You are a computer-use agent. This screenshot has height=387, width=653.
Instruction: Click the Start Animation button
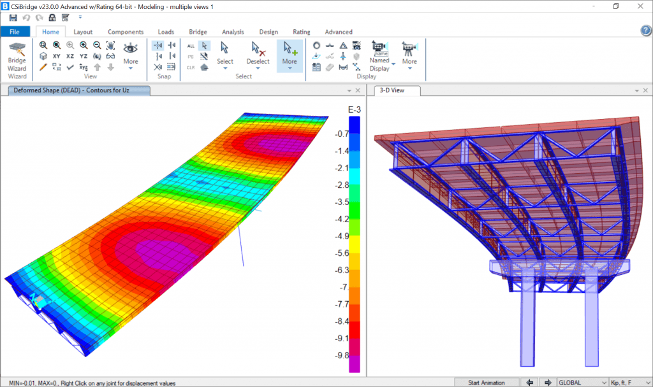click(x=487, y=382)
